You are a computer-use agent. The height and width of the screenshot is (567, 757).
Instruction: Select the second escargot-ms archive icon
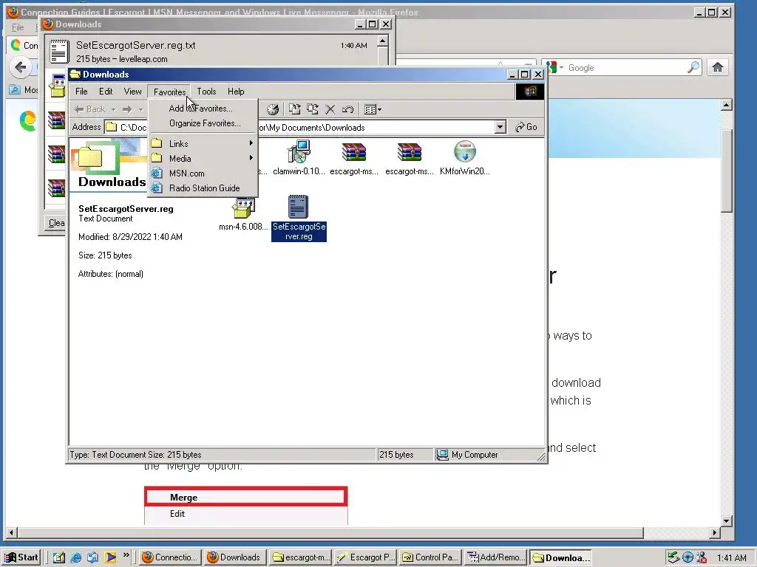[x=410, y=158]
